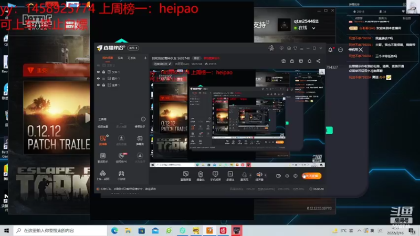Open the 上车一起玩 tool

pos(103,175)
